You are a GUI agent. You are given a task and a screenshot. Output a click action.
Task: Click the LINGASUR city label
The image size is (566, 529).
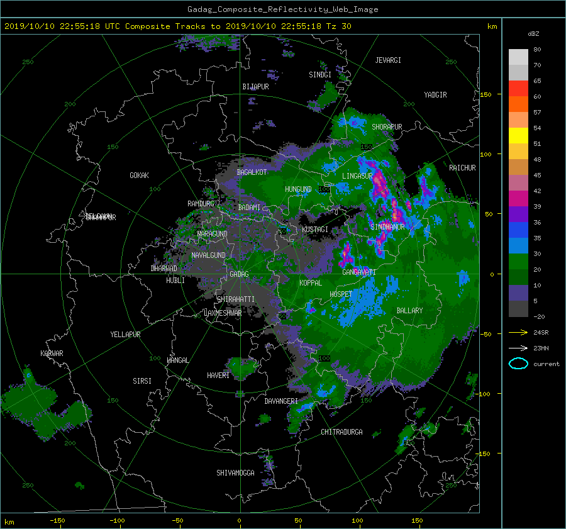(357, 176)
